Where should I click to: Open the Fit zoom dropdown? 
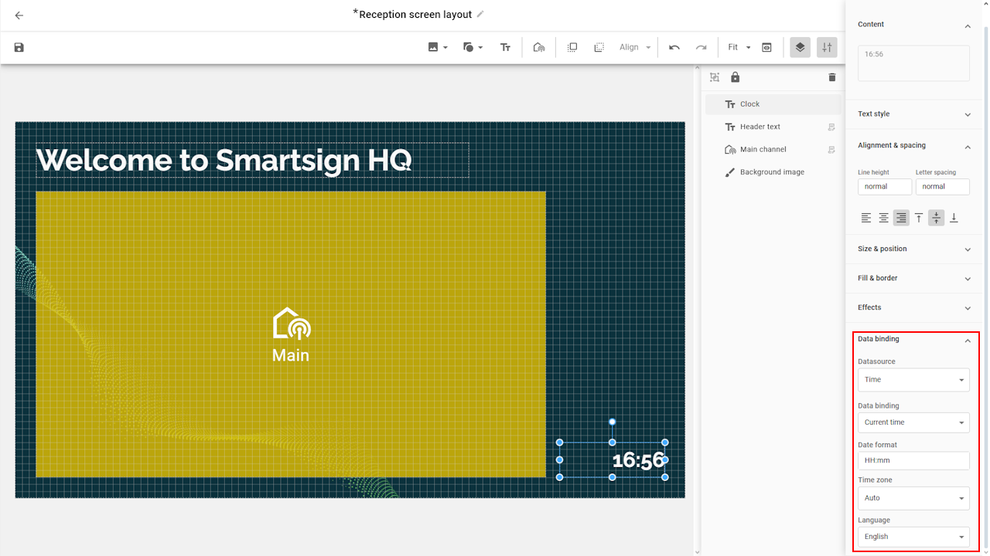coord(739,48)
